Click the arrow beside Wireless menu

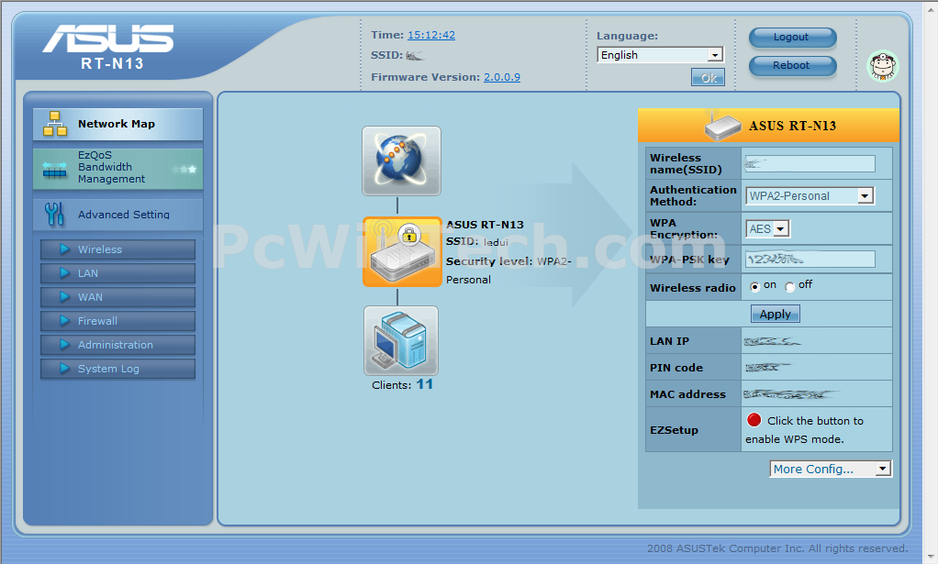pyautogui.click(x=64, y=249)
